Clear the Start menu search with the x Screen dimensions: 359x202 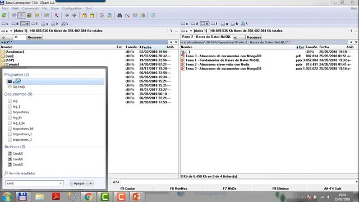pos(61,183)
